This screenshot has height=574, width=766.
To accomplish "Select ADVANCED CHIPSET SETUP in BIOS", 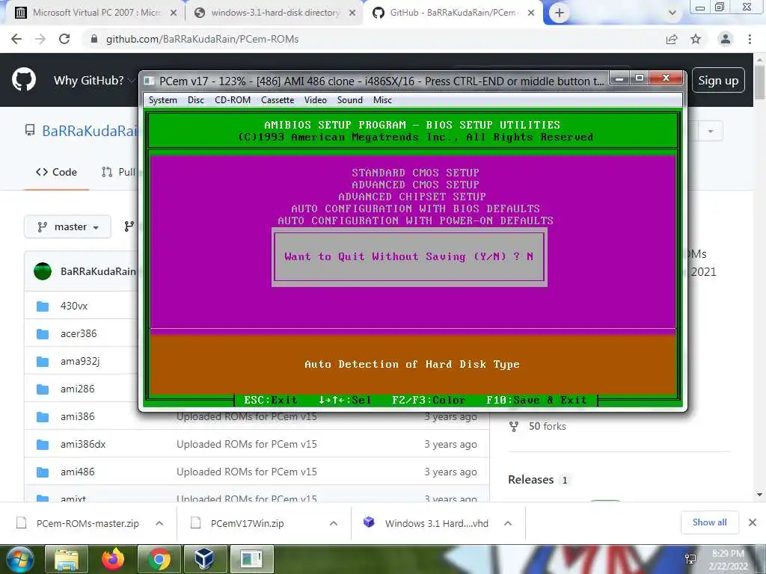I will tap(412, 197).
